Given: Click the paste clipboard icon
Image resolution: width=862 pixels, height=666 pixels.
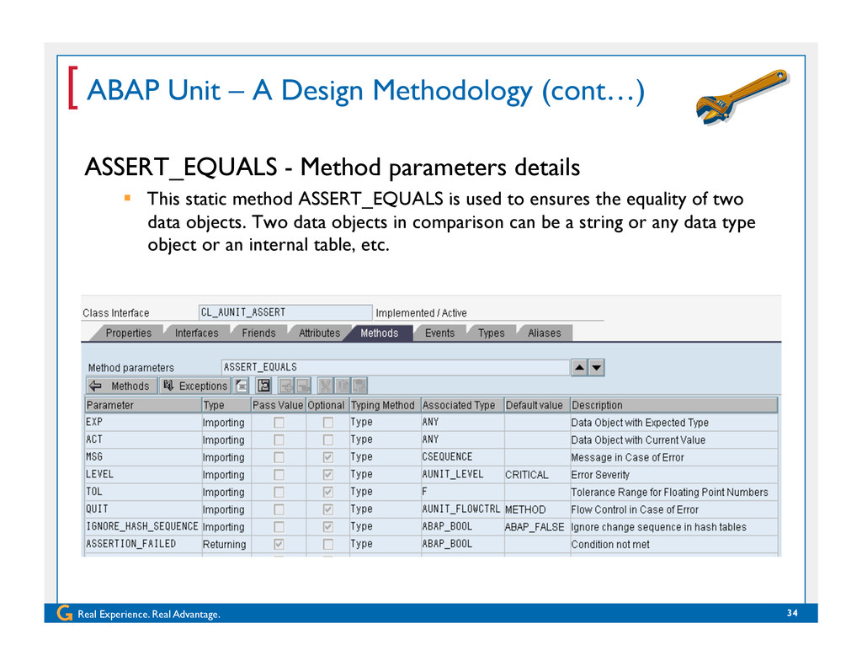Looking at the screenshot, I should click(359, 386).
